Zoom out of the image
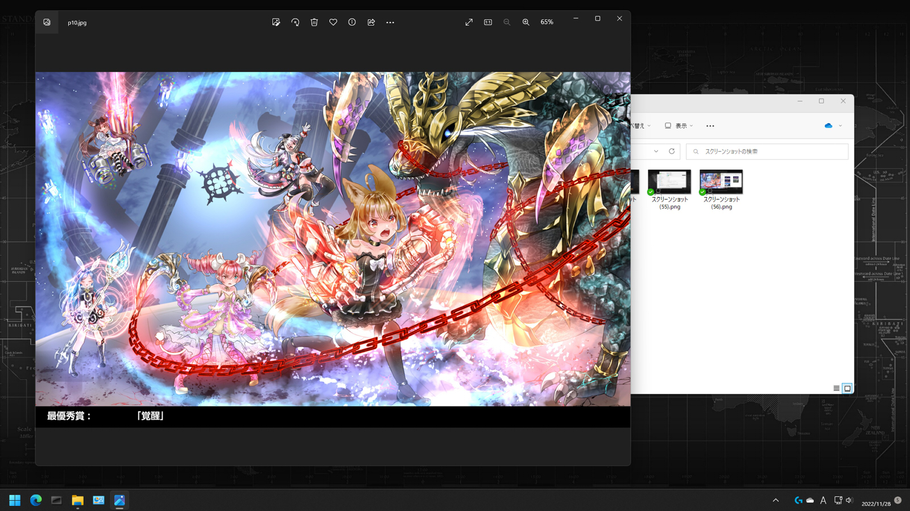The width and height of the screenshot is (910, 511). pyautogui.click(x=507, y=22)
